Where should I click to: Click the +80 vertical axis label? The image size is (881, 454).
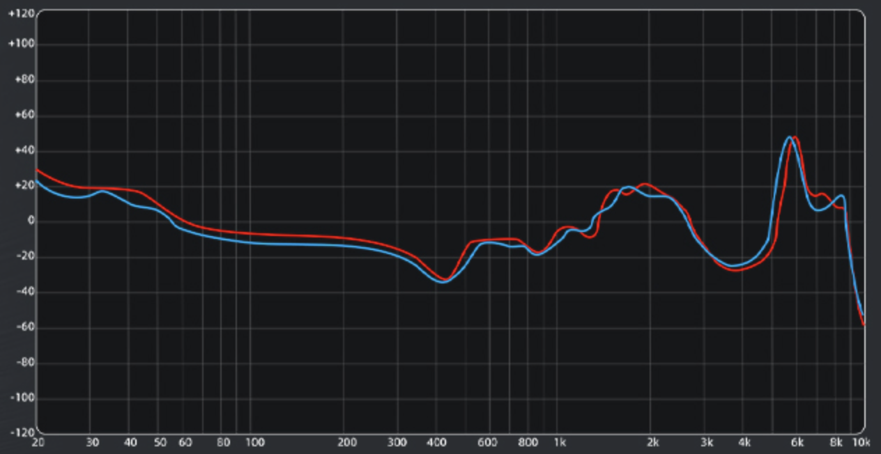(x=24, y=80)
